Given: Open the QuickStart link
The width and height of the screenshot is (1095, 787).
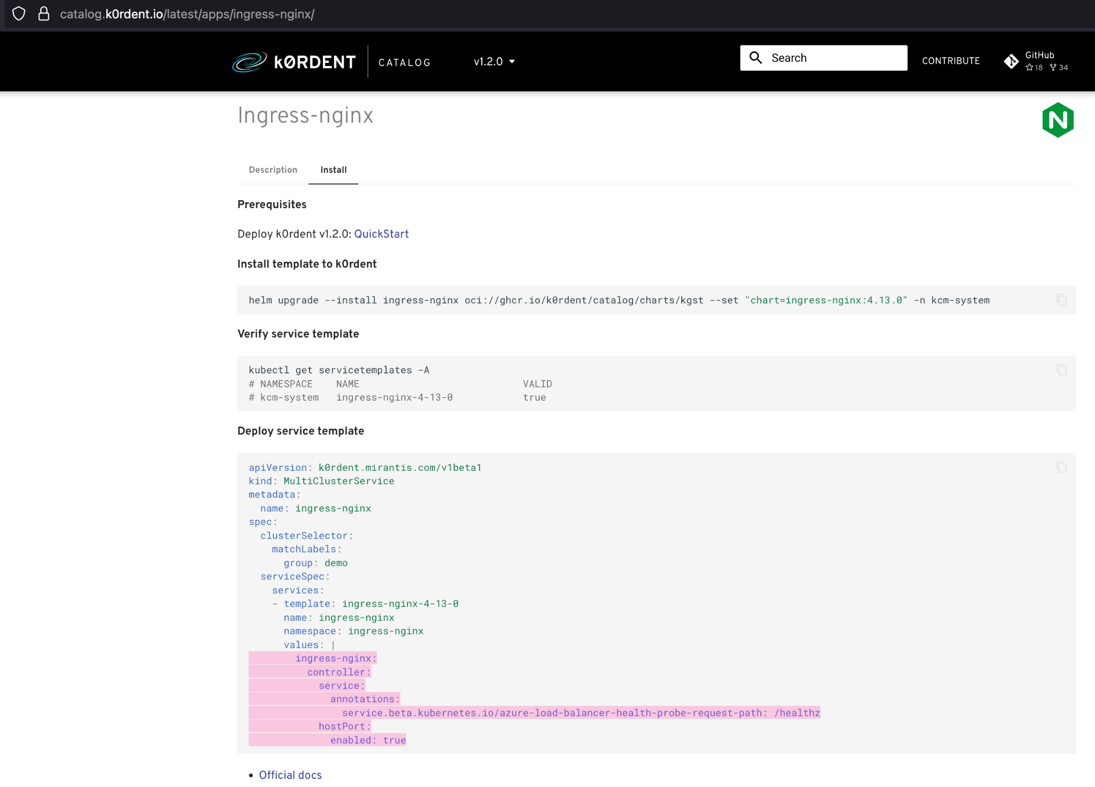Looking at the screenshot, I should (381, 234).
